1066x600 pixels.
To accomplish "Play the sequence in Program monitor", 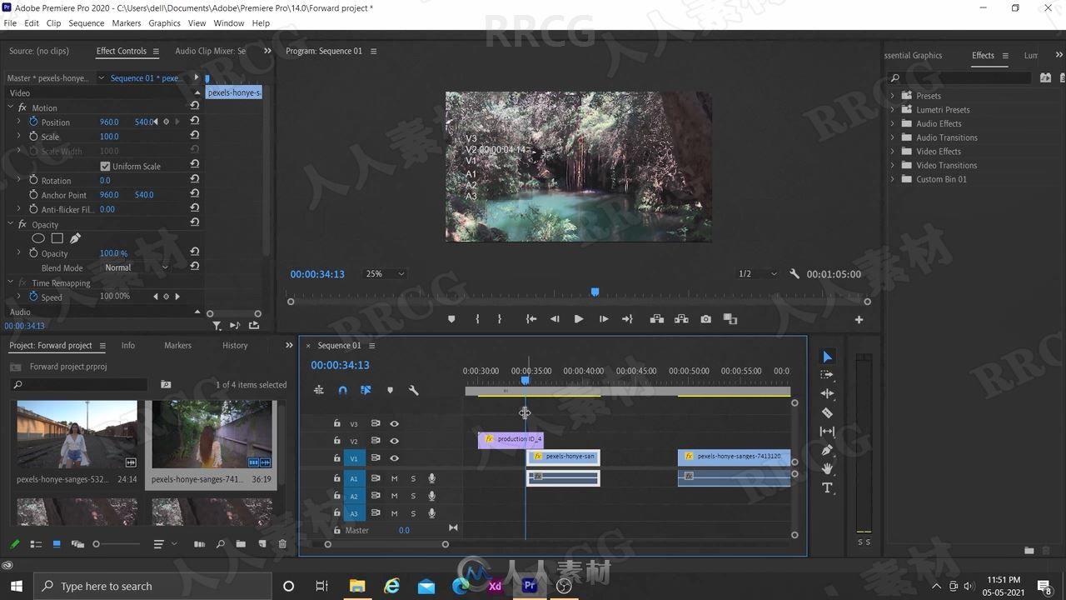I will pyautogui.click(x=579, y=319).
